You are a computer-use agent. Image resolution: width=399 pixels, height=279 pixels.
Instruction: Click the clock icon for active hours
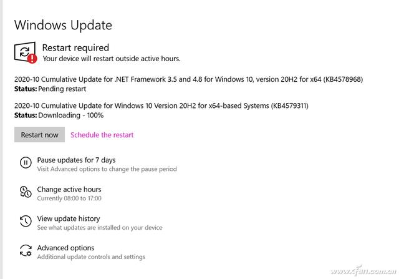(26, 192)
